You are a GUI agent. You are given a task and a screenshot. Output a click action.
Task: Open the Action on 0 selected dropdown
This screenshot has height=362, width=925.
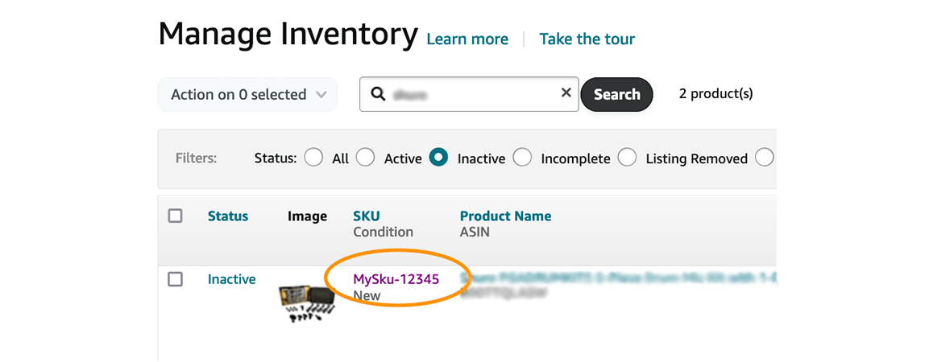(x=248, y=95)
